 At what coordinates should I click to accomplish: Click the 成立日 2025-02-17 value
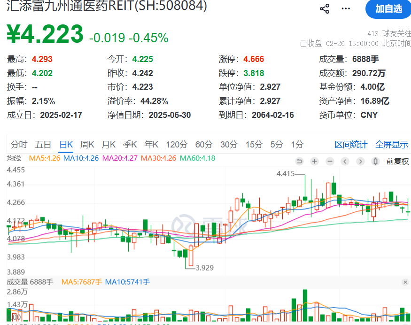61,115
